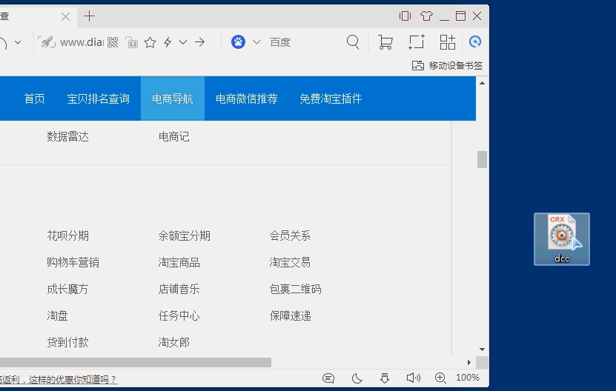Click the horizontal scrollbar thumb
Screen dimensions: 616x391
(x=136, y=362)
